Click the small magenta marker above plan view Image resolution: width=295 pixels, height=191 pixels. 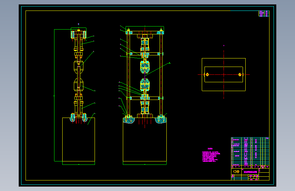[224, 46]
